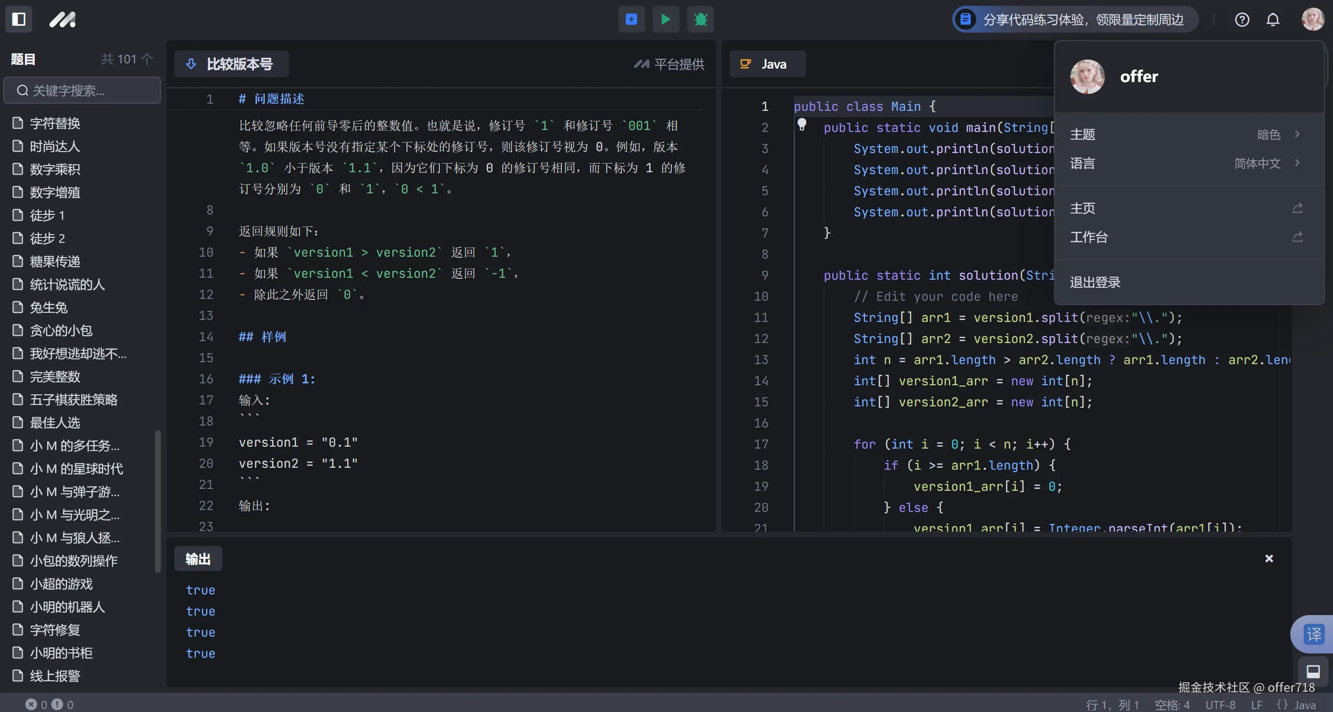Image resolution: width=1333 pixels, height=712 pixels.
Task: Run code with green play button
Action: (x=666, y=19)
